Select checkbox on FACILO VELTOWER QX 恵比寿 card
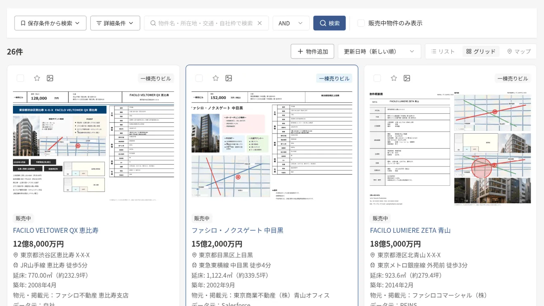 pyautogui.click(x=20, y=78)
